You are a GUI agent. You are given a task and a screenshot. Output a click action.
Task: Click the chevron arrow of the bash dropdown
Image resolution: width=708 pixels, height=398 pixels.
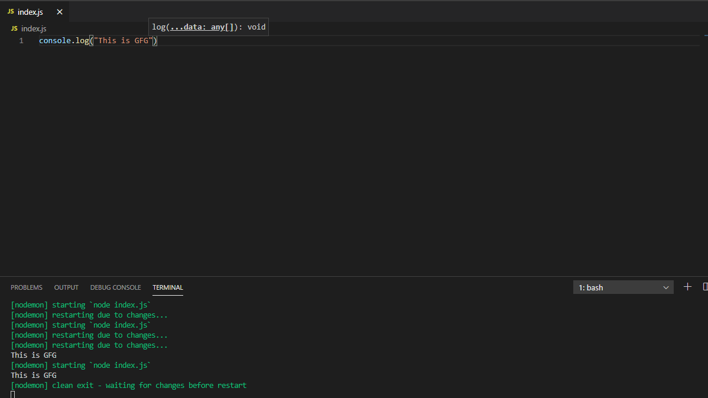pos(666,287)
